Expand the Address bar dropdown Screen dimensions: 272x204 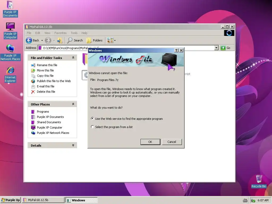click(x=216, y=48)
